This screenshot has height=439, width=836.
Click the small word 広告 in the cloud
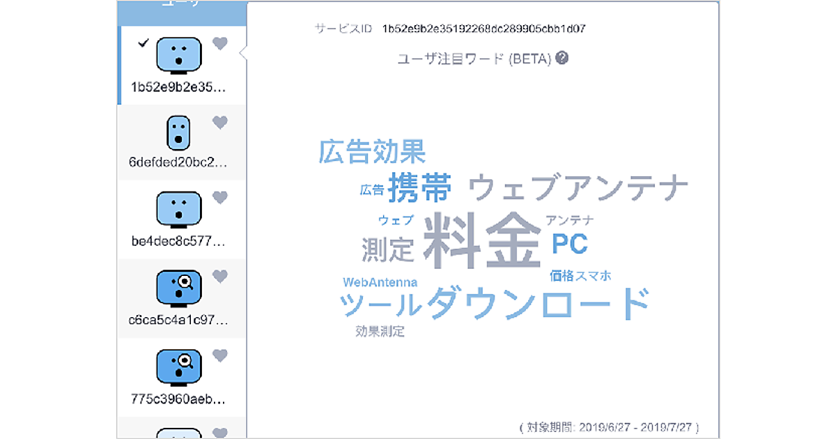click(372, 190)
